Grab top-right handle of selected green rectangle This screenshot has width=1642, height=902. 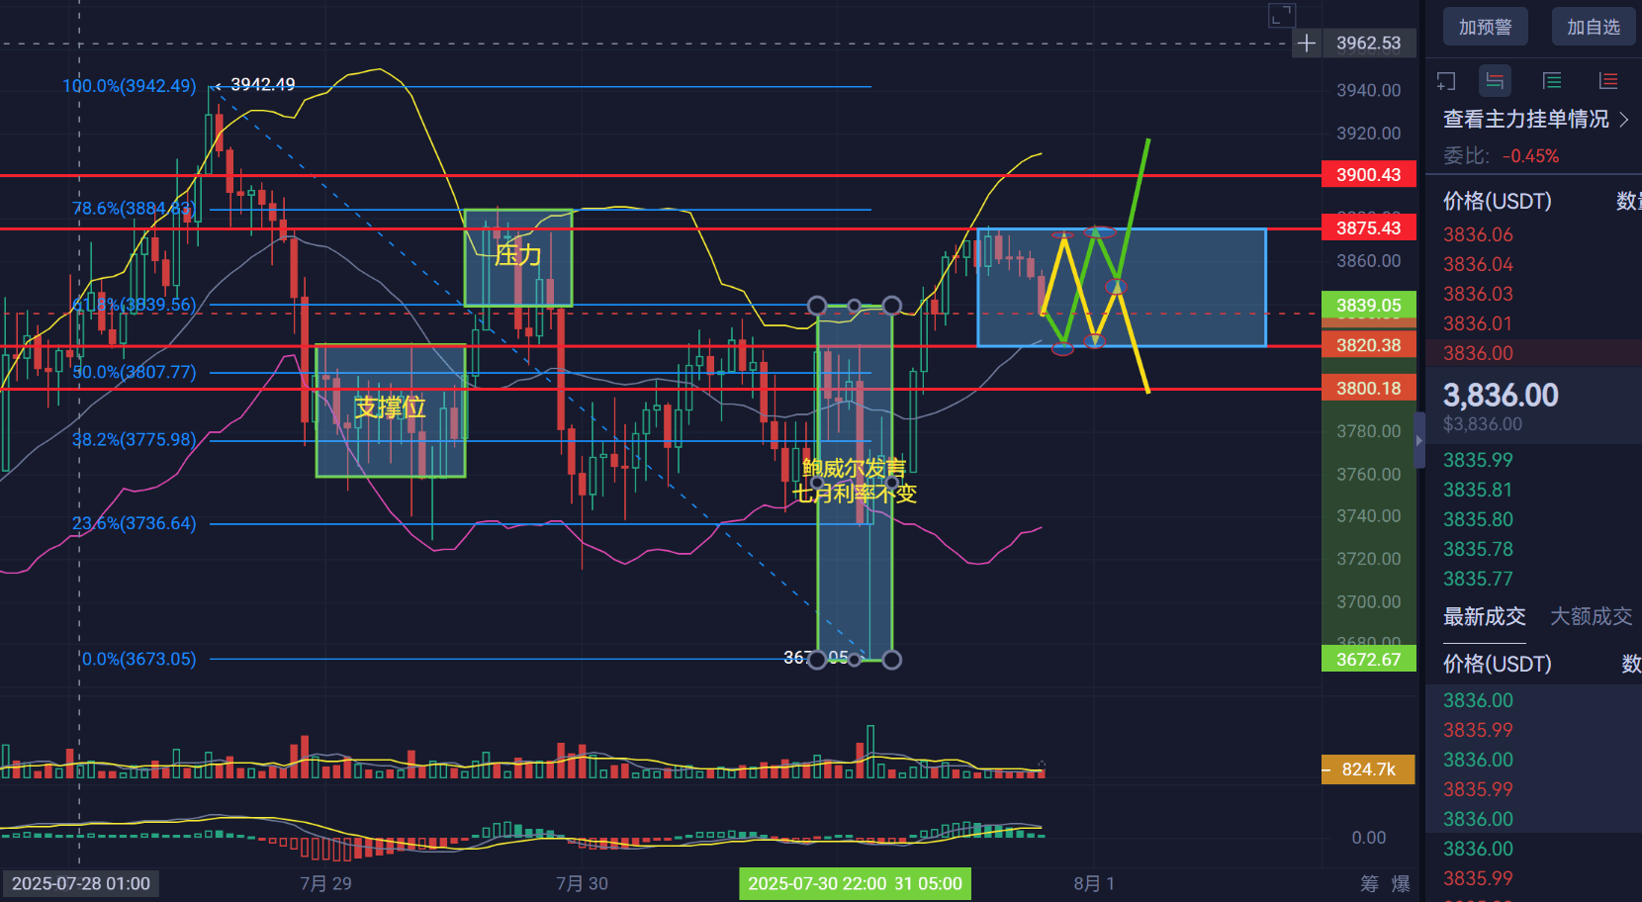pos(891,306)
